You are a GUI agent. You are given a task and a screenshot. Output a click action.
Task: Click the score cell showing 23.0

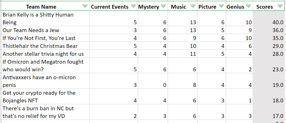[269, 65]
